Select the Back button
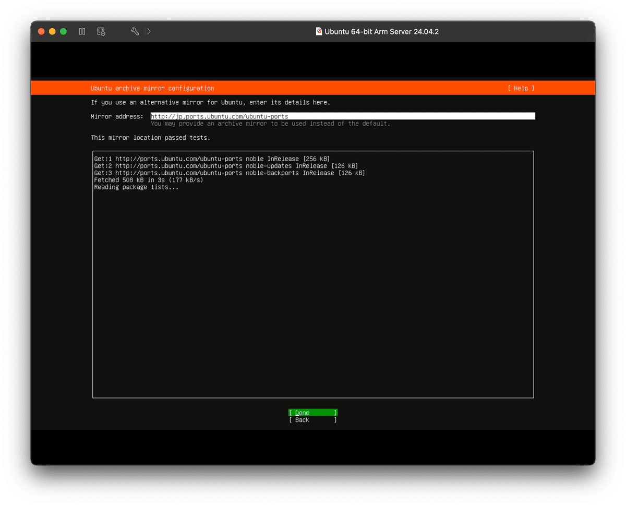 click(313, 420)
